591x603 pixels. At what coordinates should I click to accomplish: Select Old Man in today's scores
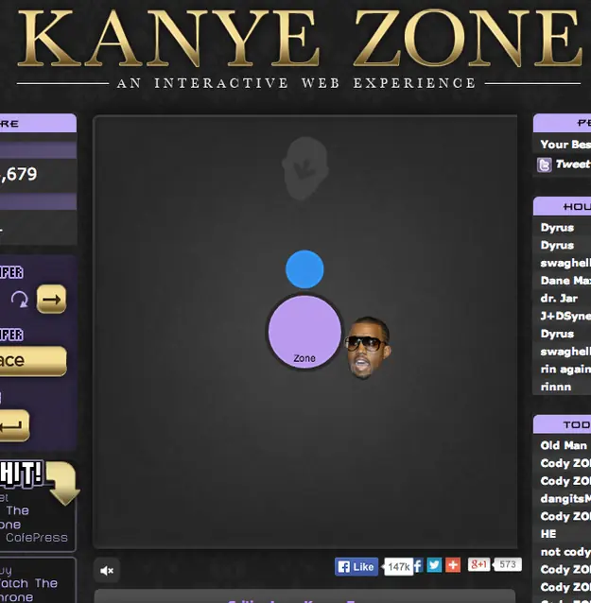point(564,445)
